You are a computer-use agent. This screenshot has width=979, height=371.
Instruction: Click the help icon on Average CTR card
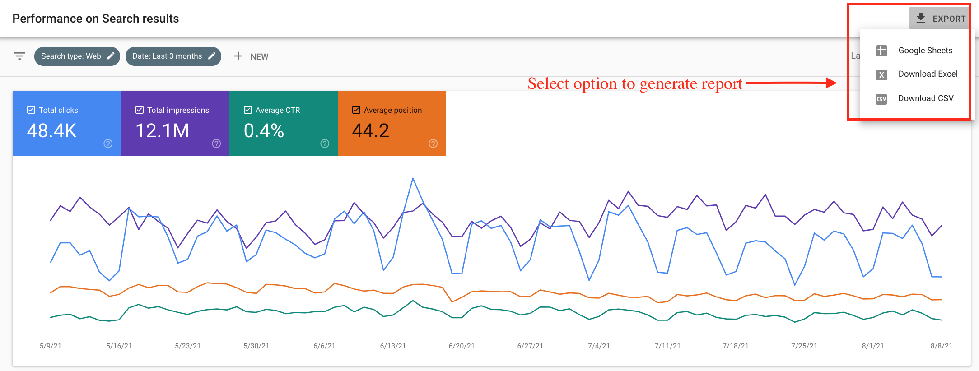[x=324, y=144]
